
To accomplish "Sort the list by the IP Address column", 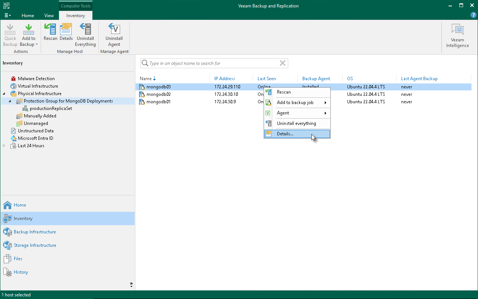I will coord(225,79).
